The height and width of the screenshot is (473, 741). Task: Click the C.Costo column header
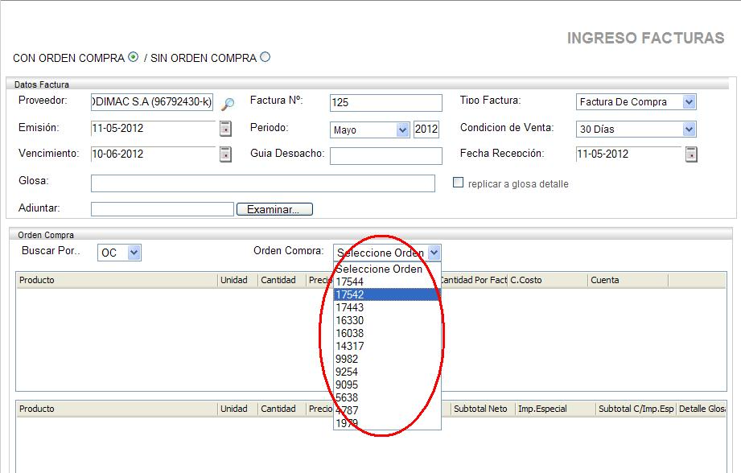pos(548,280)
